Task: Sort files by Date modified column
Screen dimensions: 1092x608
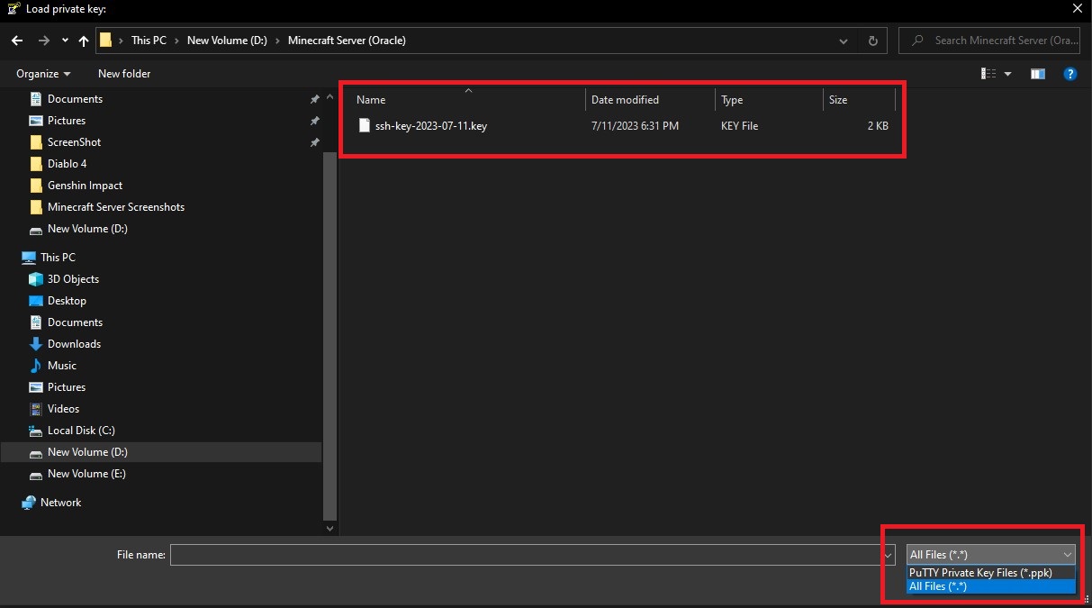Action: [625, 100]
